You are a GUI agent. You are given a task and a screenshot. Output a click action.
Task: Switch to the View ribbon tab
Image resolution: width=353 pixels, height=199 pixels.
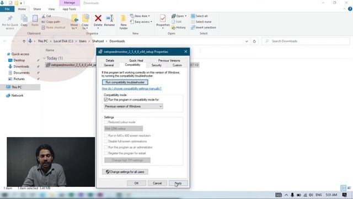click(x=51, y=9)
